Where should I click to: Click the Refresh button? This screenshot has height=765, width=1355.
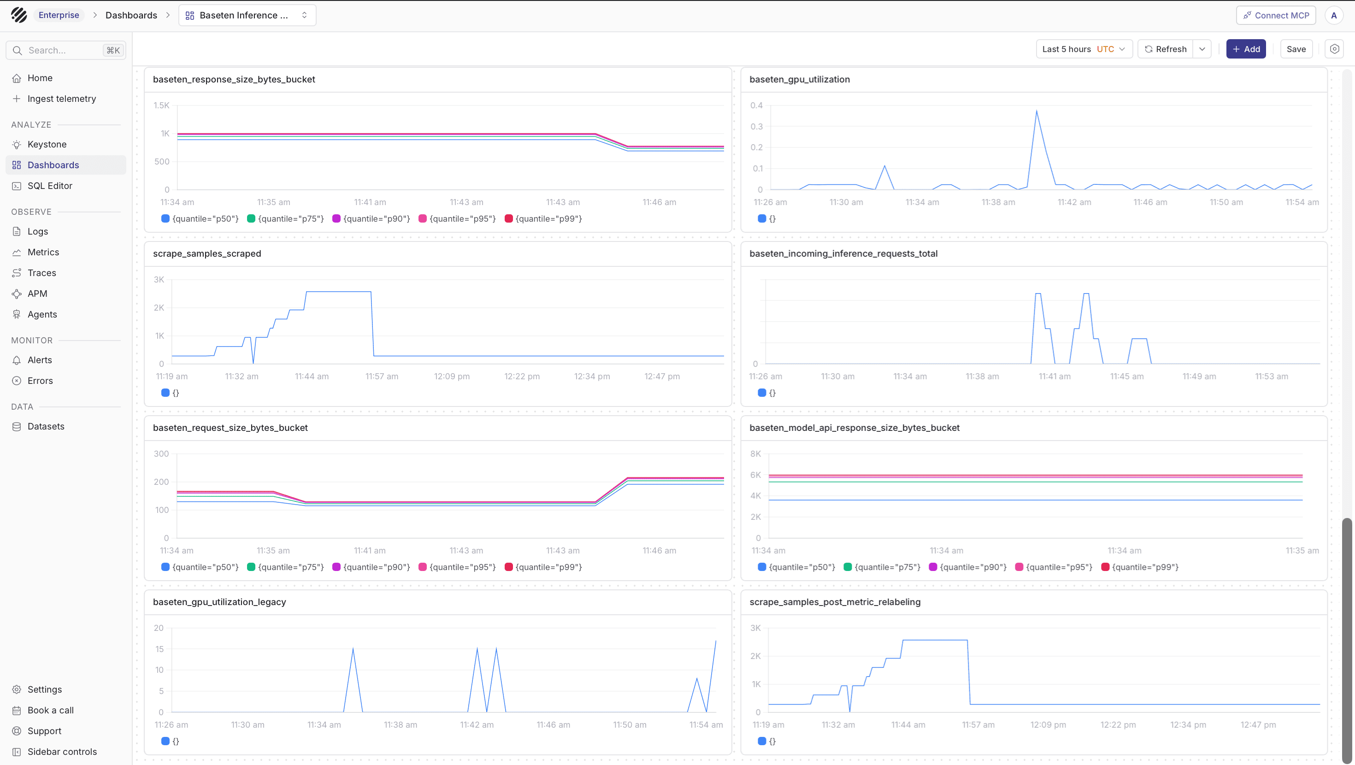click(1166, 49)
